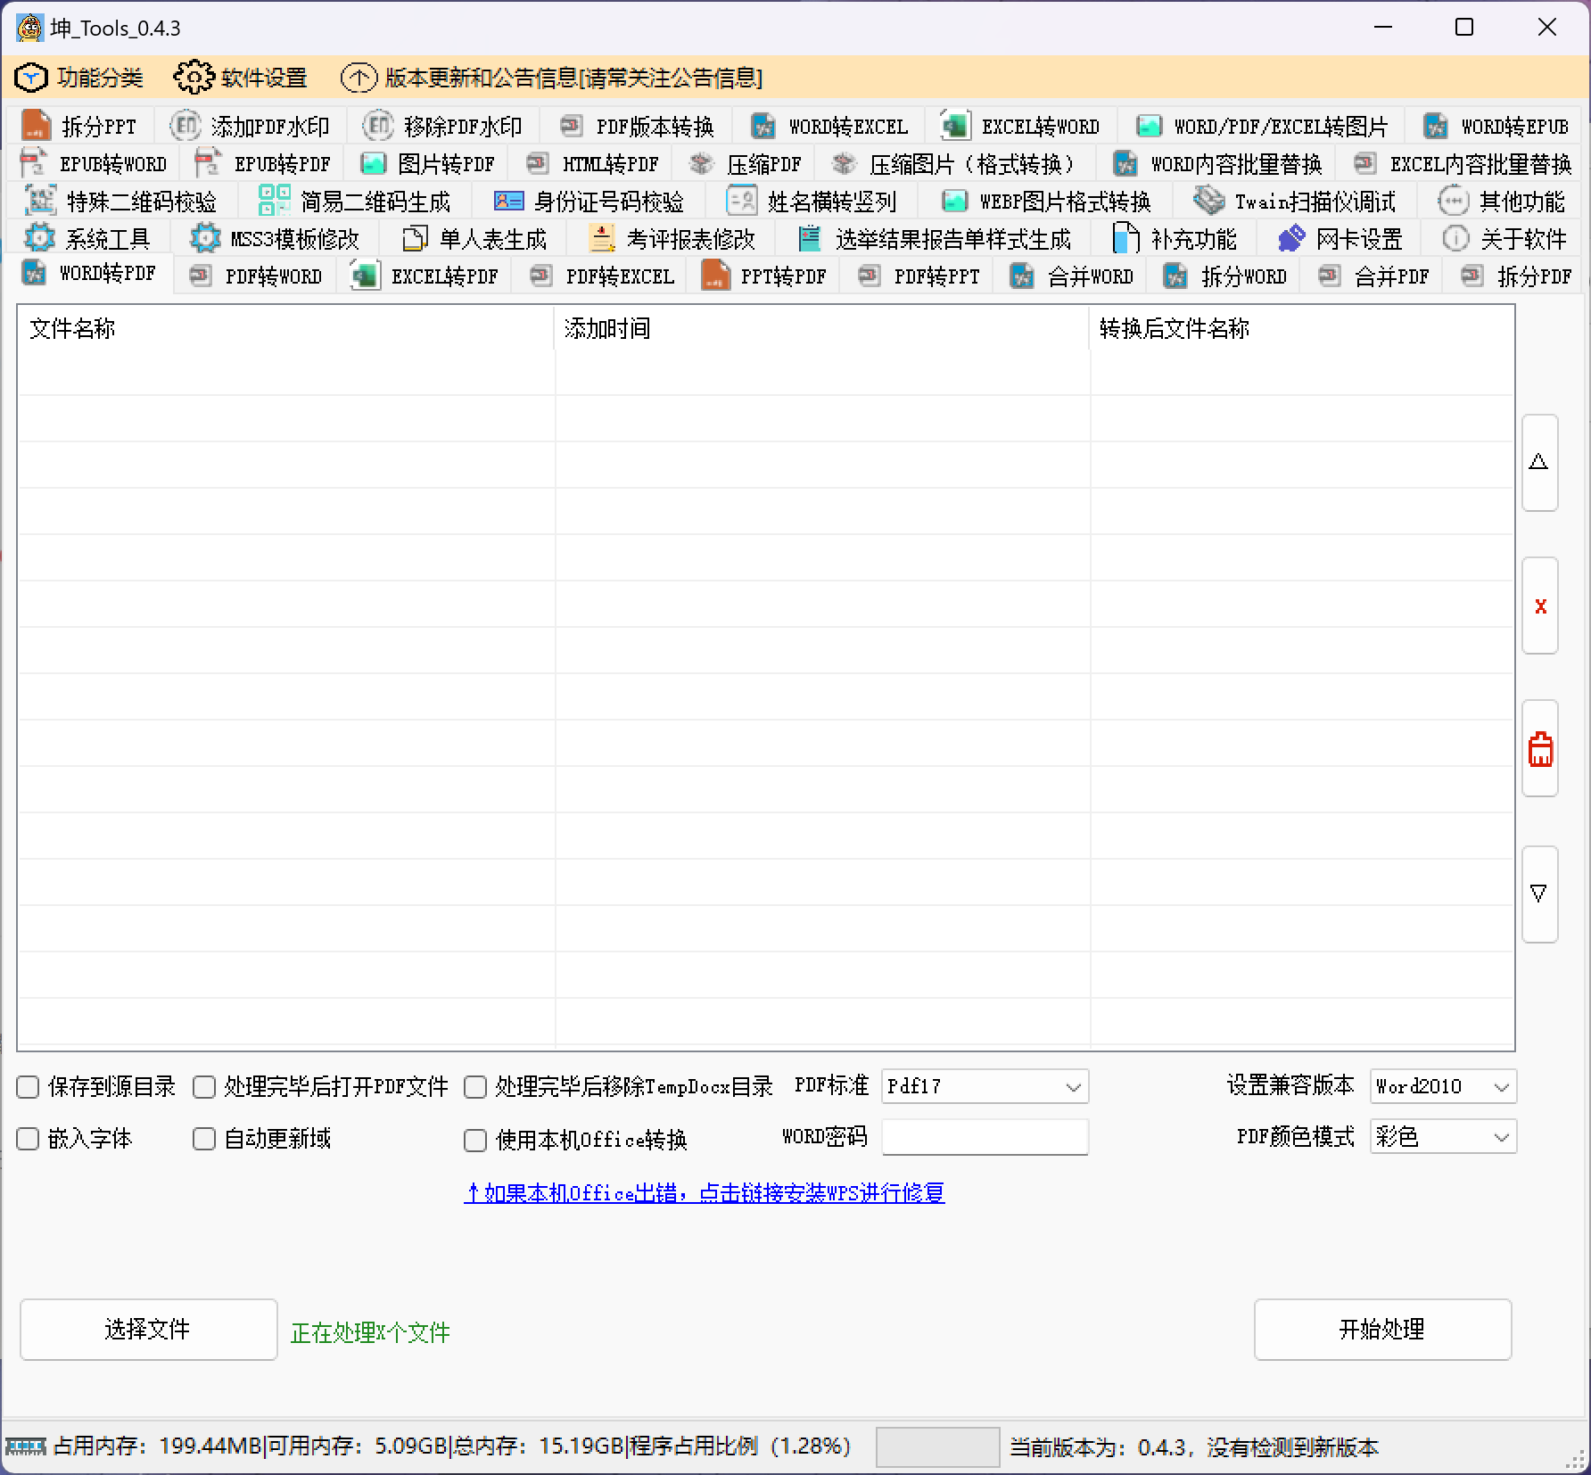Toggle the 嵌入字体 checkbox

(x=29, y=1139)
